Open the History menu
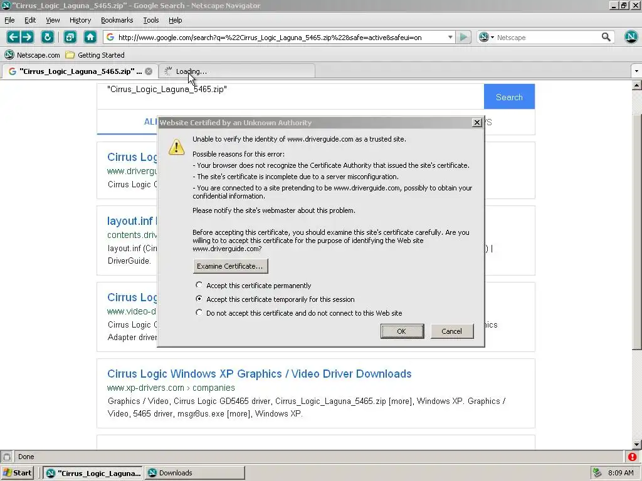 click(80, 20)
